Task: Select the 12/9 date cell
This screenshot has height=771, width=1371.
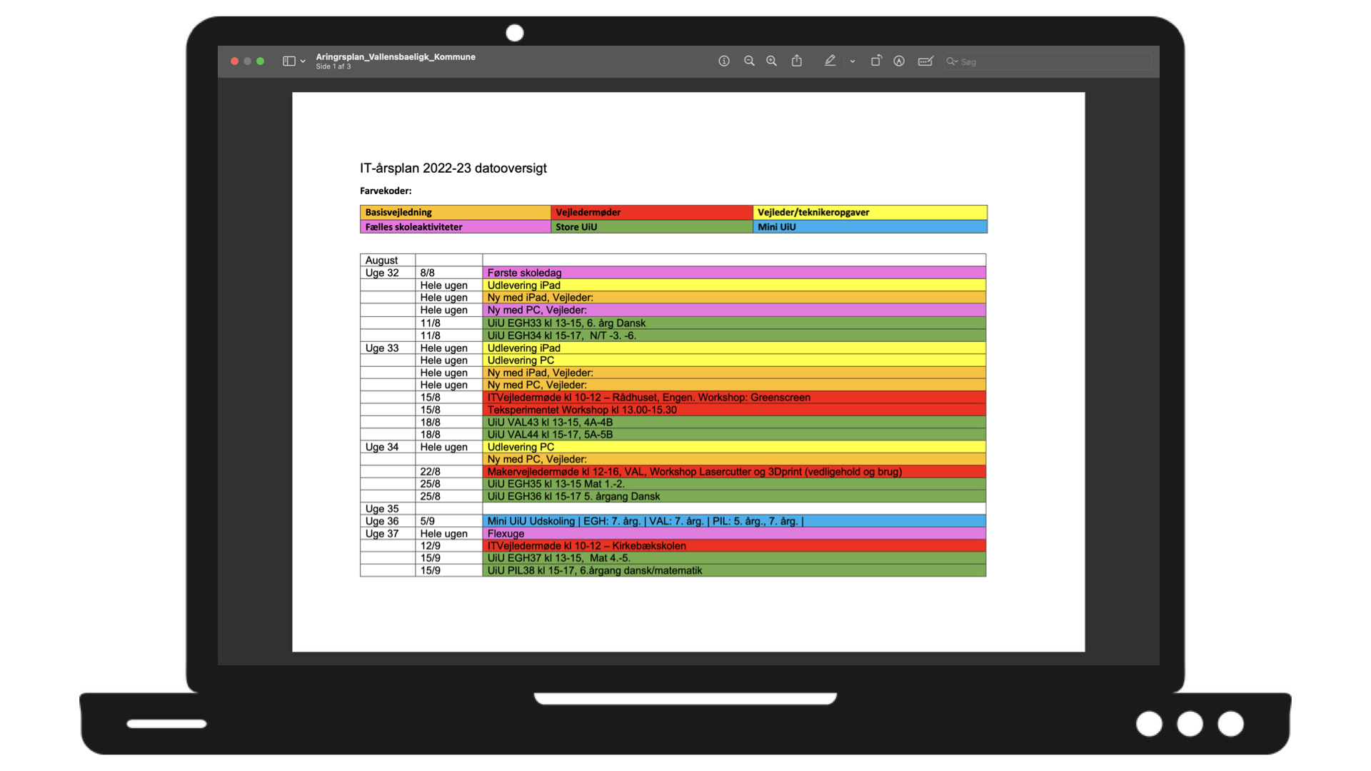Action: [448, 546]
